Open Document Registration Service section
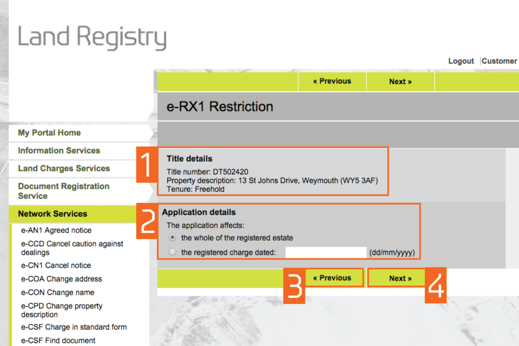This screenshot has width=519, height=346. [x=63, y=191]
